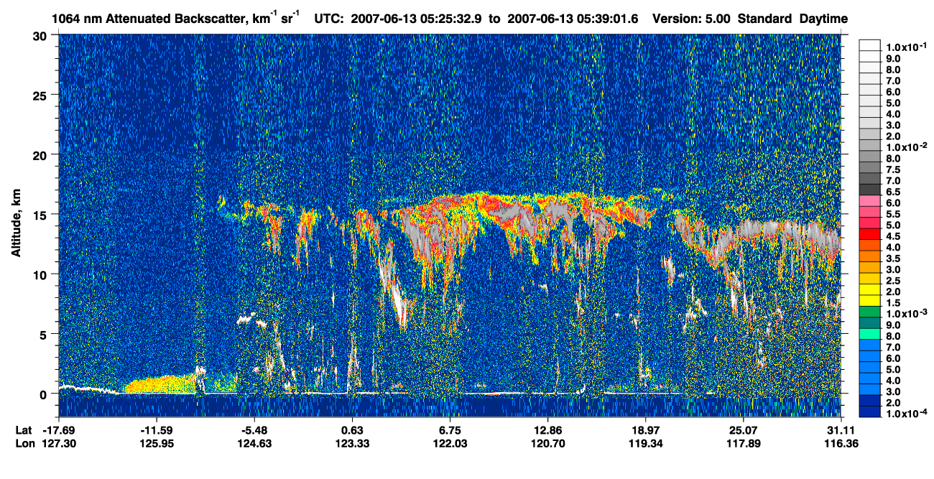Click the latitude value 6.75

[x=450, y=429]
